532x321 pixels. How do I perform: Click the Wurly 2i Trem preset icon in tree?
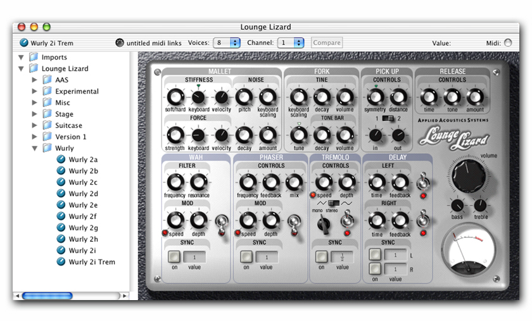click(61, 261)
